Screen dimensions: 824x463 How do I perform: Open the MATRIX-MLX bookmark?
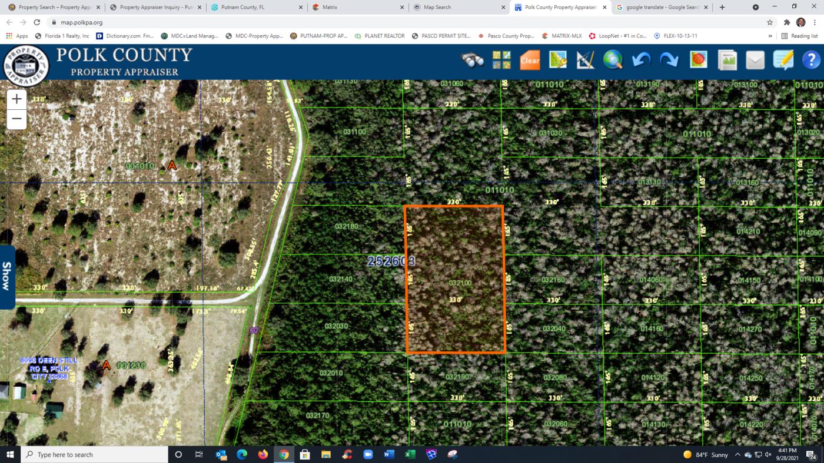pyautogui.click(x=561, y=36)
